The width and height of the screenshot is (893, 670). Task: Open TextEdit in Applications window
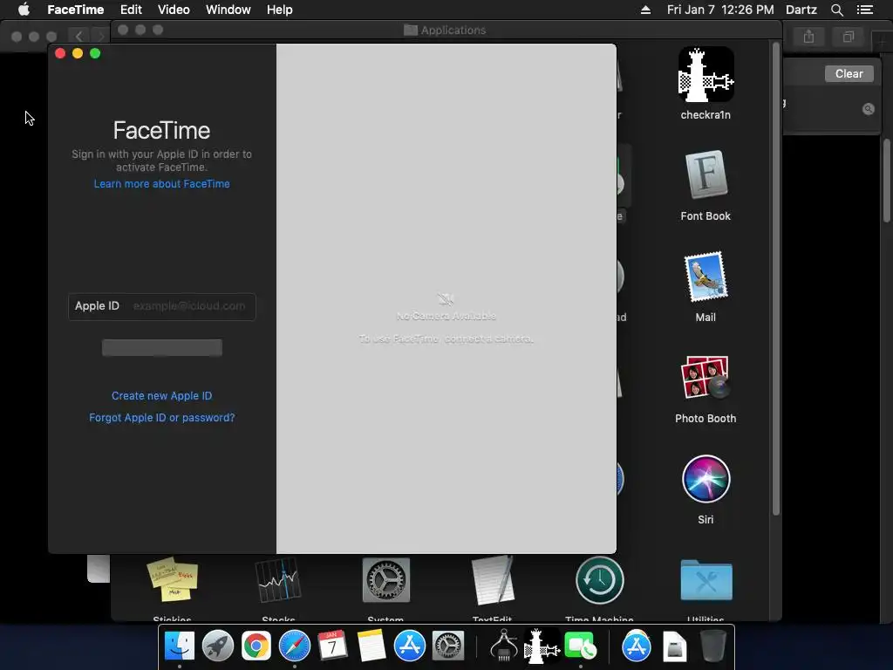point(493,580)
